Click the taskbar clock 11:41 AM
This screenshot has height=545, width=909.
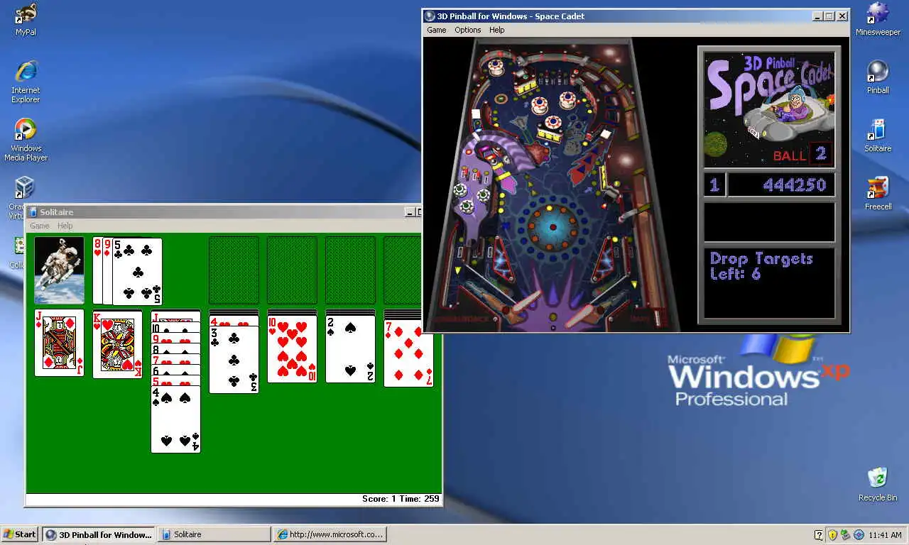885,534
